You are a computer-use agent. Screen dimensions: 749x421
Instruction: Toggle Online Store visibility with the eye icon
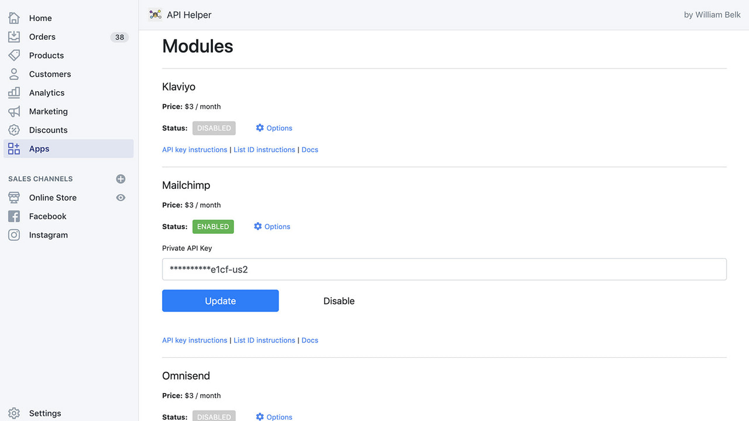[x=121, y=197]
